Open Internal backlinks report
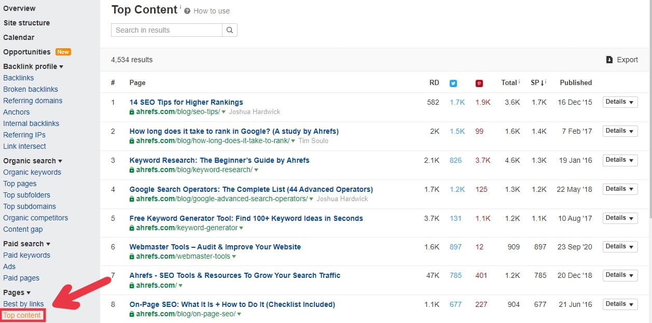652x323 pixels. (31, 123)
